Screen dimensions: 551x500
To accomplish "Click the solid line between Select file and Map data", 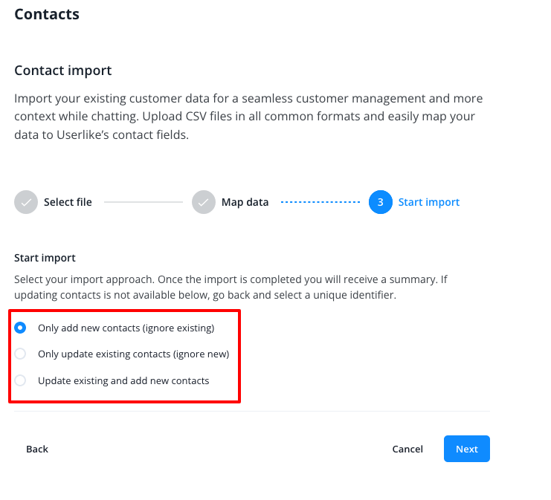I will (143, 202).
